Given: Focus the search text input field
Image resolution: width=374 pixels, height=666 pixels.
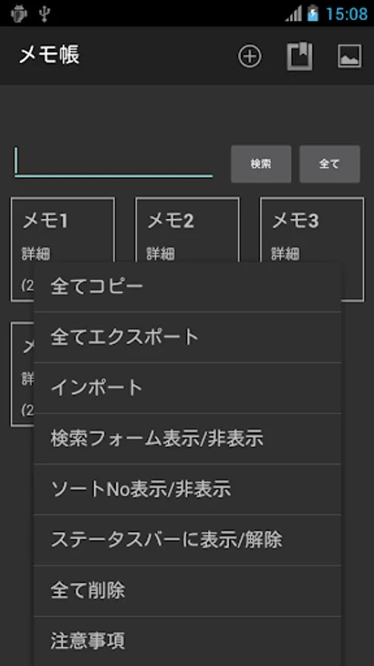Looking at the screenshot, I should (x=114, y=162).
